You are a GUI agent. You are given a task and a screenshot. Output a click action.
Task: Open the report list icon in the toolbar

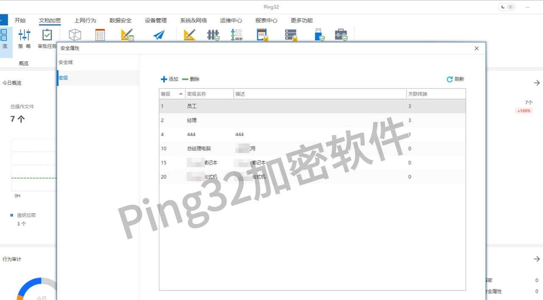click(100, 35)
